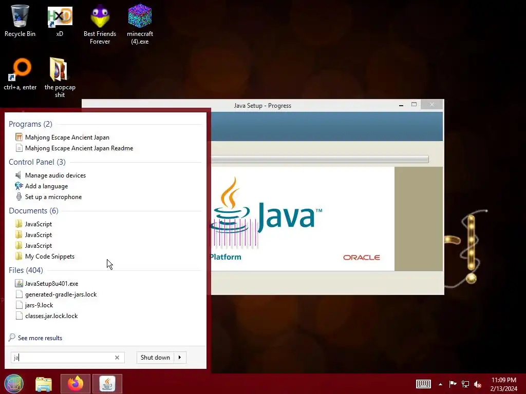Viewport: 526px width, 394px height.
Task: Click the Programs (2) header
Action: (x=30, y=124)
